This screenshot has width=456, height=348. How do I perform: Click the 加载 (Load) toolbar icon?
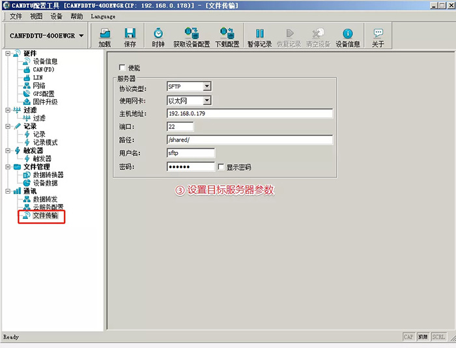(104, 33)
